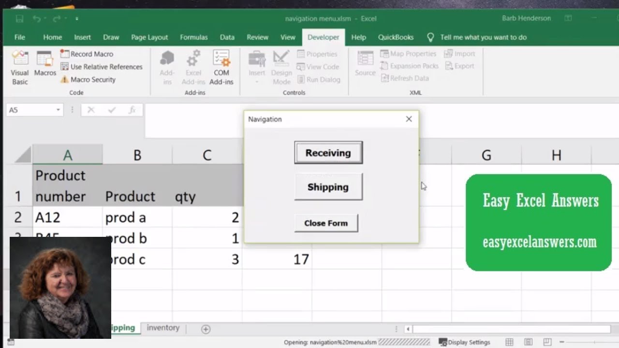Expand Customize Quick Access Toolbar menu
This screenshot has height=348, width=619.
pyautogui.click(x=76, y=19)
